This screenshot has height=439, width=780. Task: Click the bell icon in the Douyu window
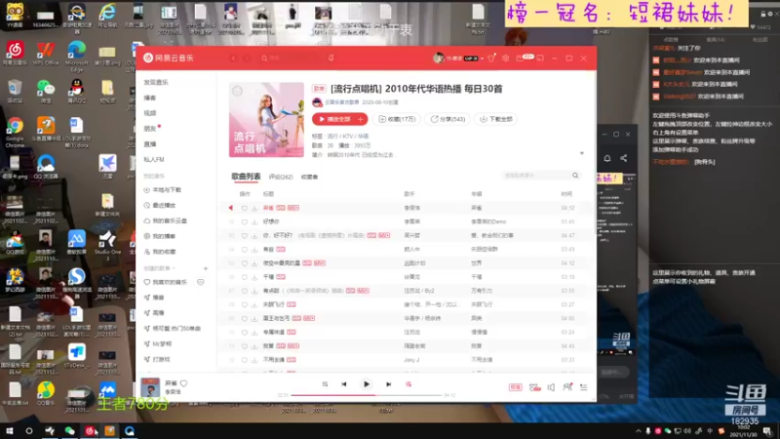click(607, 158)
